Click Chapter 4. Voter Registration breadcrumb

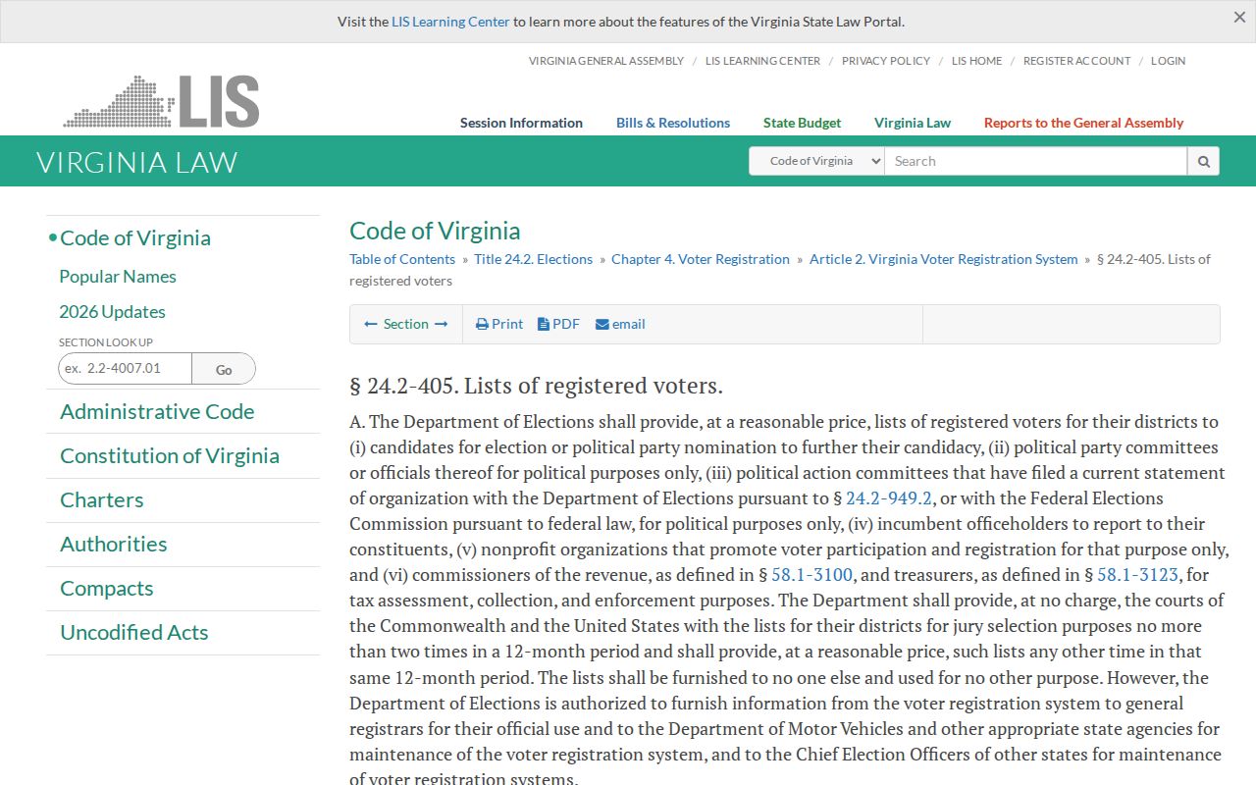pyautogui.click(x=701, y=259)
